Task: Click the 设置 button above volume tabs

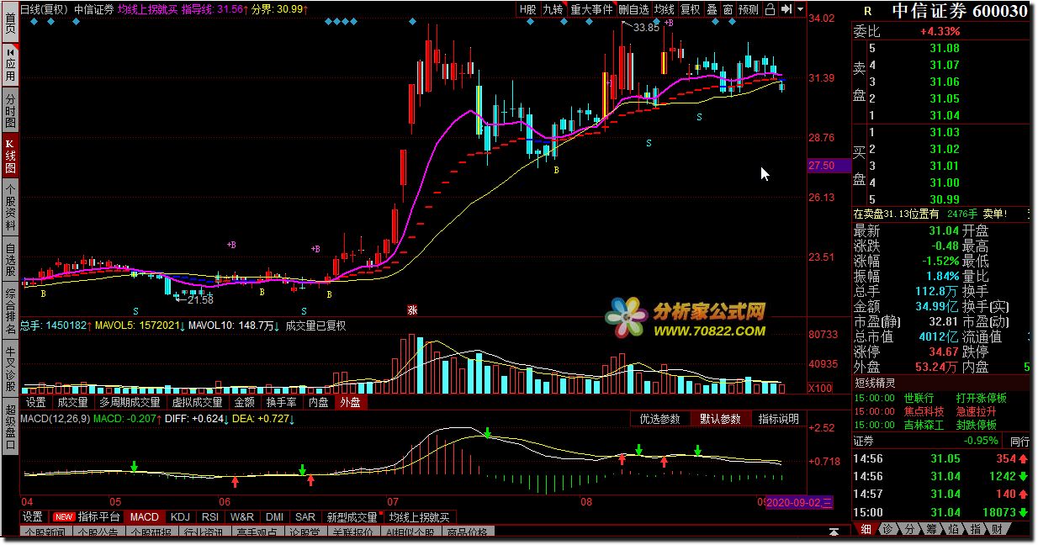Action: tap(35, 403)
